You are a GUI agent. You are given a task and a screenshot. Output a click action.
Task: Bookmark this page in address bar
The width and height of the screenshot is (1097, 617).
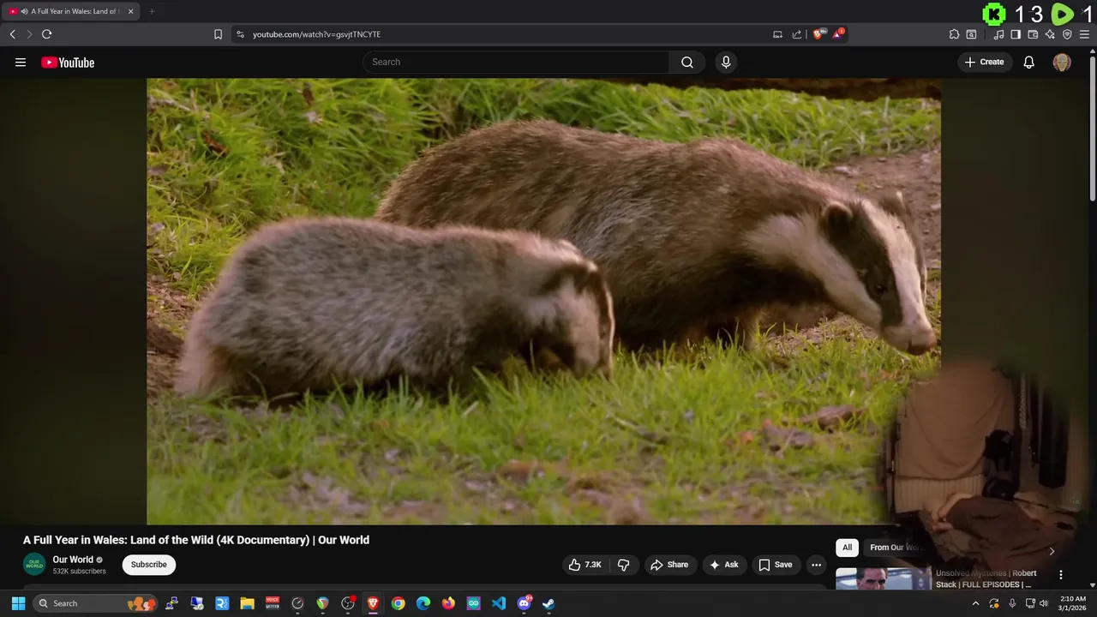(x=218, y=34)
